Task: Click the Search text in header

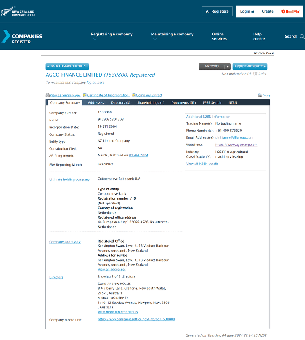Action: [x=291, y=37]
